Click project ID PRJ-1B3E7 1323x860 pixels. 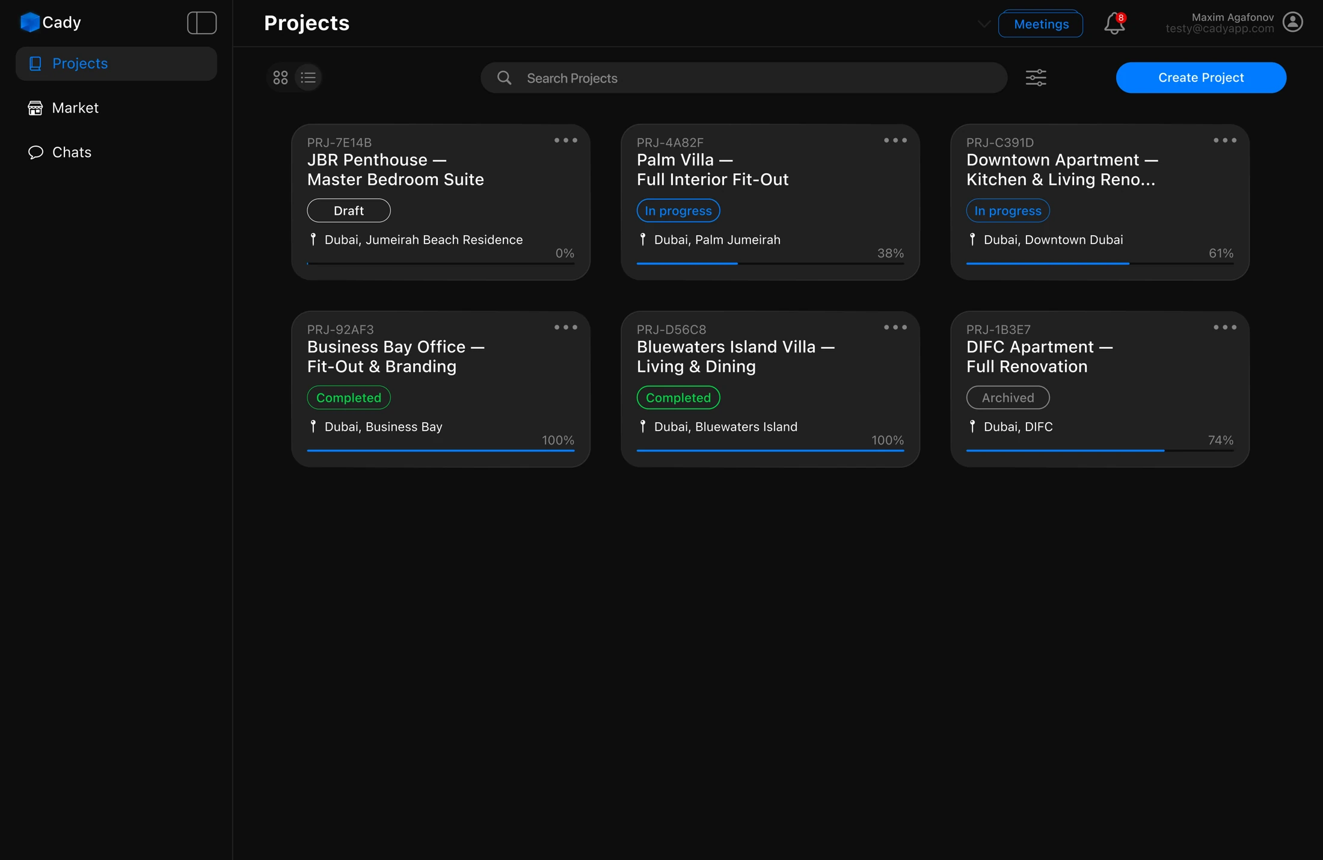[x=998, y=330]
